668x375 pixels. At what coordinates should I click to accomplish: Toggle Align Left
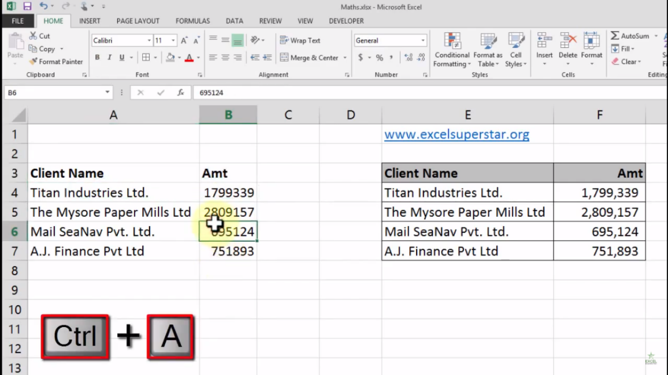coord(213,57)
